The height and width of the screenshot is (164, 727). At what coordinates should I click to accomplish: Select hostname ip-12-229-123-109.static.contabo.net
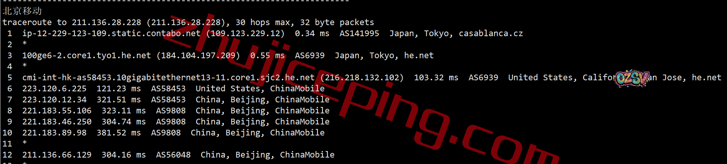coord(111,33)
